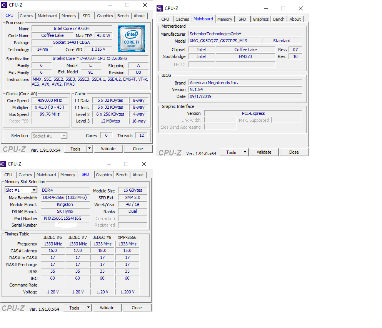The height and width of the screenshot is (328, 382).
Task: Click processor name field 'Intel Core i7 9750H'
Action: pos(72,28)
